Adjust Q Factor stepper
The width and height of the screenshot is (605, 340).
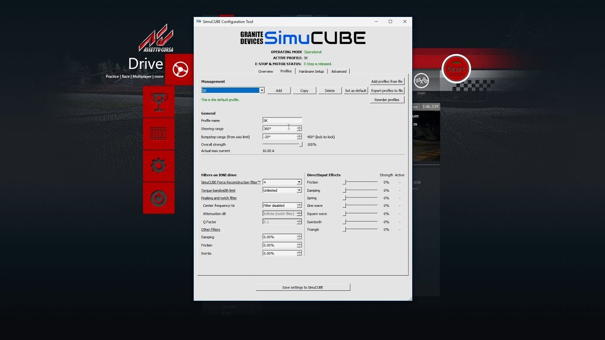tap(300, 221)
